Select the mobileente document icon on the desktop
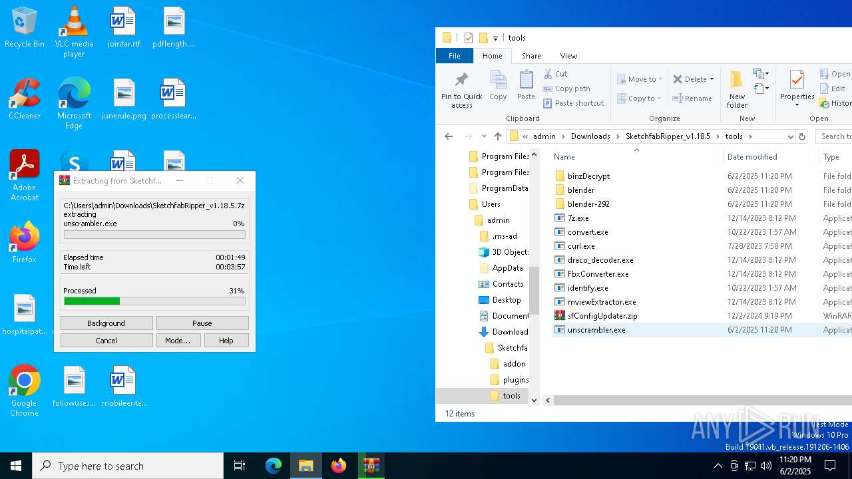Image resolution: width=852 pixels, height=479 pixels. pos(124,387)
